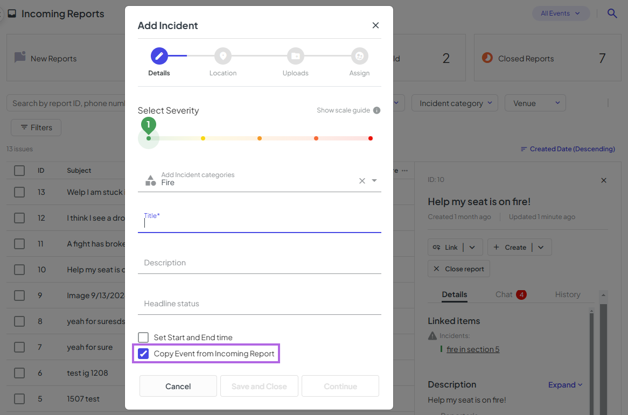
Task: Switch to the History tab
Action: pos(568,294)
